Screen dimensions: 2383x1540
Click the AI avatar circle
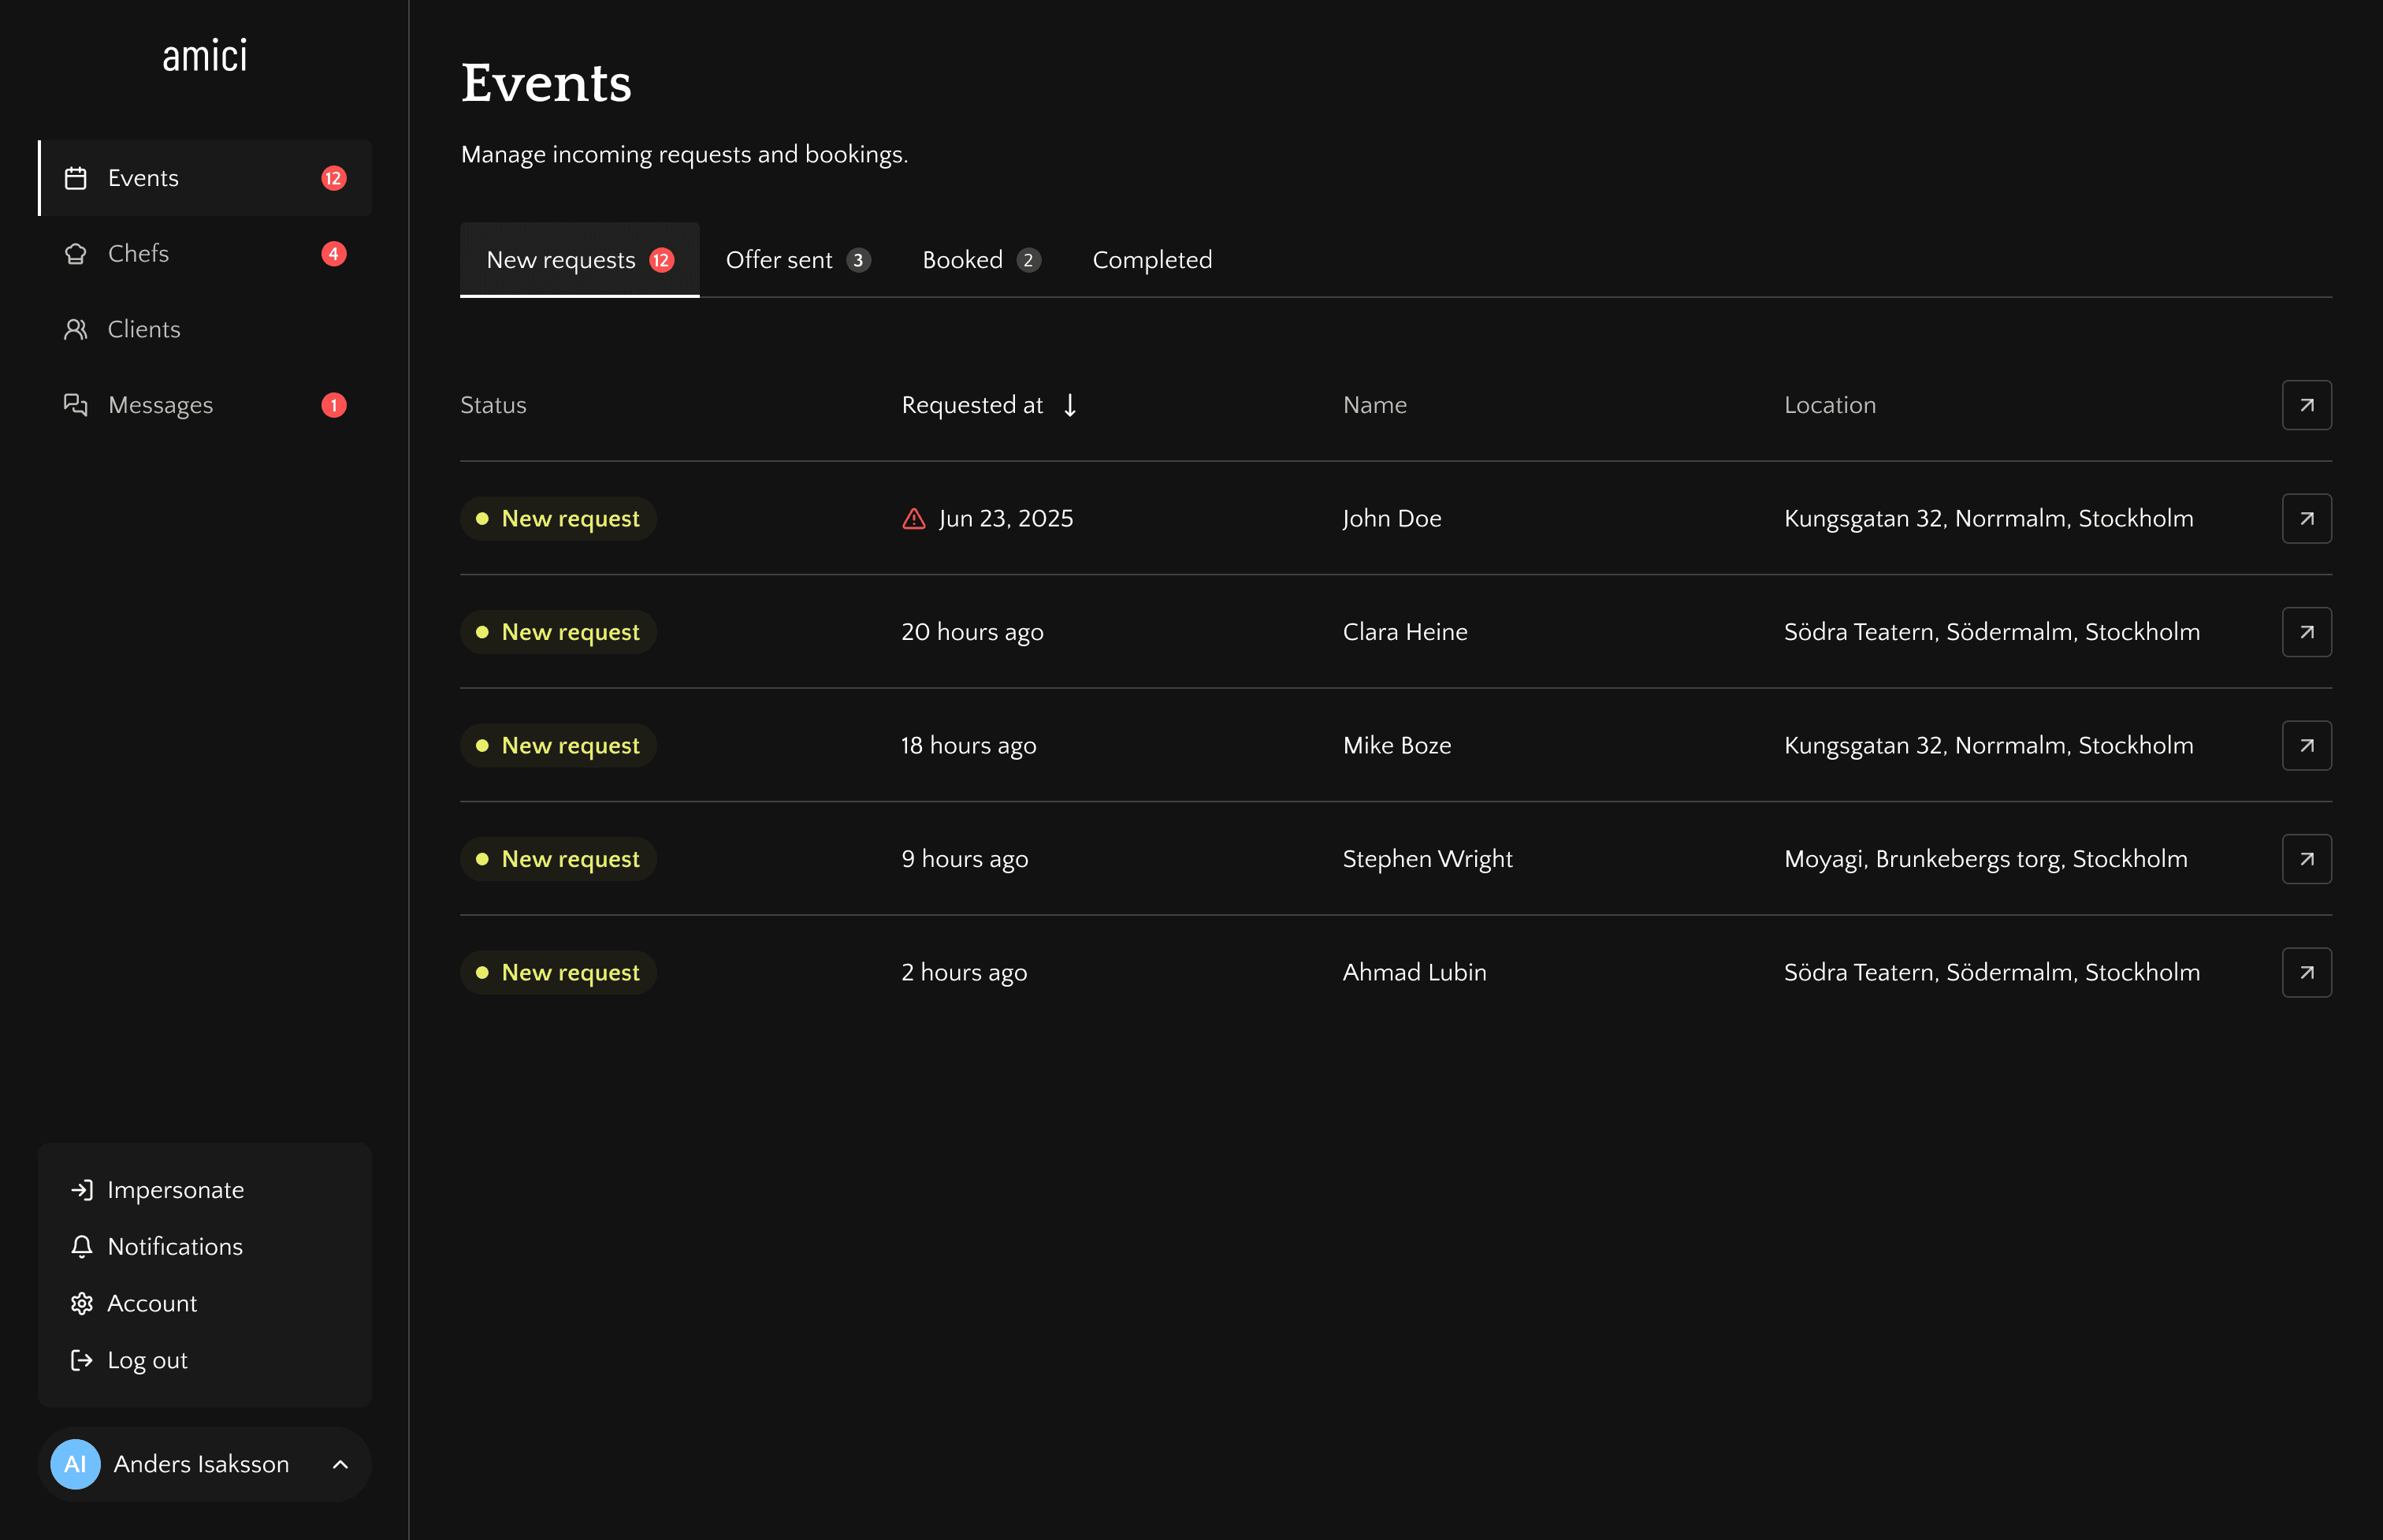[75, 1464]
